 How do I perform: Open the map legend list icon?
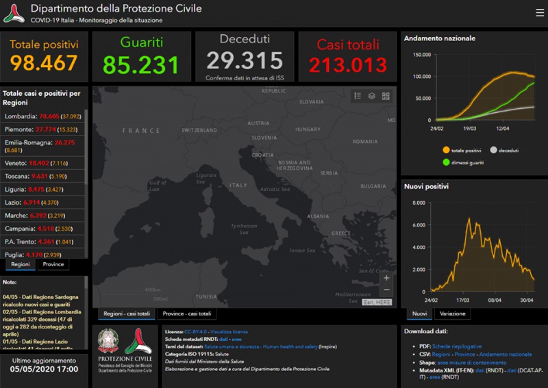(x=357, y=96)
